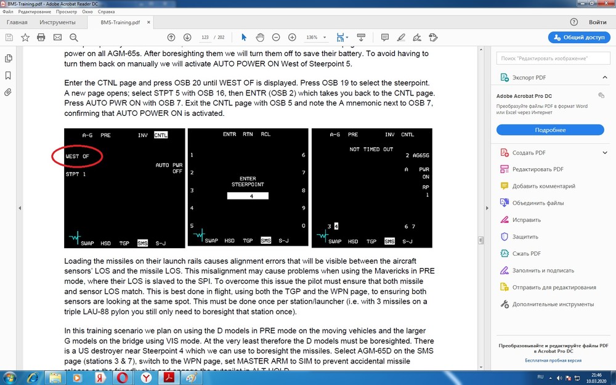Click the Save file icon in the toolbar

click(x=9, y=38)
